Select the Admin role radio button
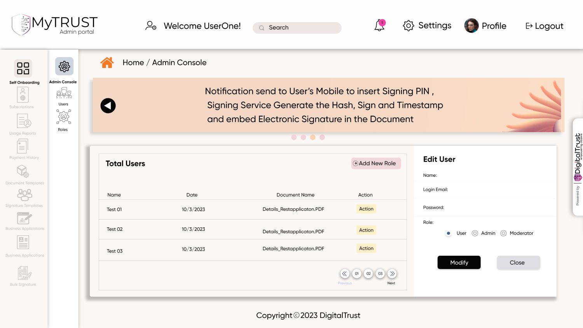Viewport: 583px width, 328px height. [x=475, y=233]
